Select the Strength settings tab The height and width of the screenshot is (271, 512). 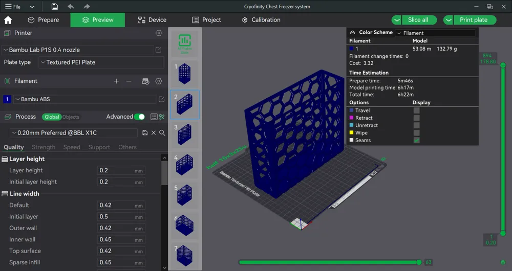[44, 147]
